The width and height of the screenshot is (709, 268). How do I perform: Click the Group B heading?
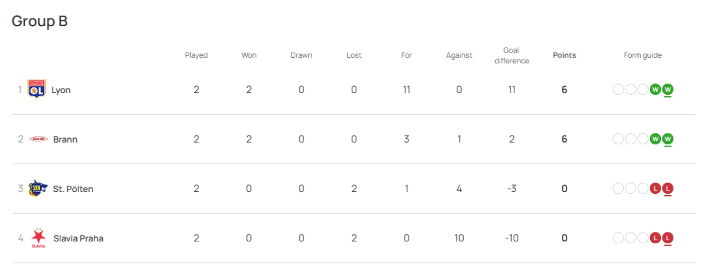[39, 21]
